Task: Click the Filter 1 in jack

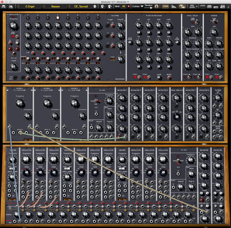Action: [10, 127]
